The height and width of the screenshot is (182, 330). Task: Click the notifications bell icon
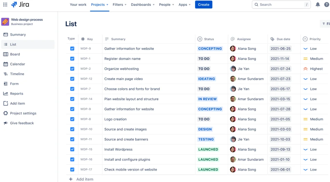point(318,4)
